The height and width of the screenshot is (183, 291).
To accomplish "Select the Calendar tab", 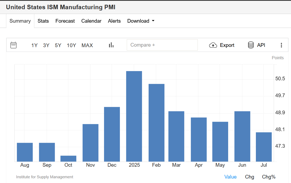I will tap(91, 21).
